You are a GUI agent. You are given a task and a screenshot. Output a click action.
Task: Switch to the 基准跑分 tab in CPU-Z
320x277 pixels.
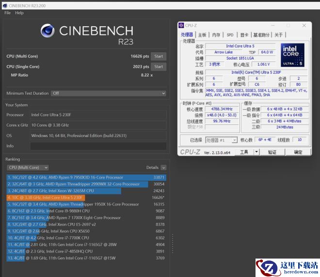261,35
